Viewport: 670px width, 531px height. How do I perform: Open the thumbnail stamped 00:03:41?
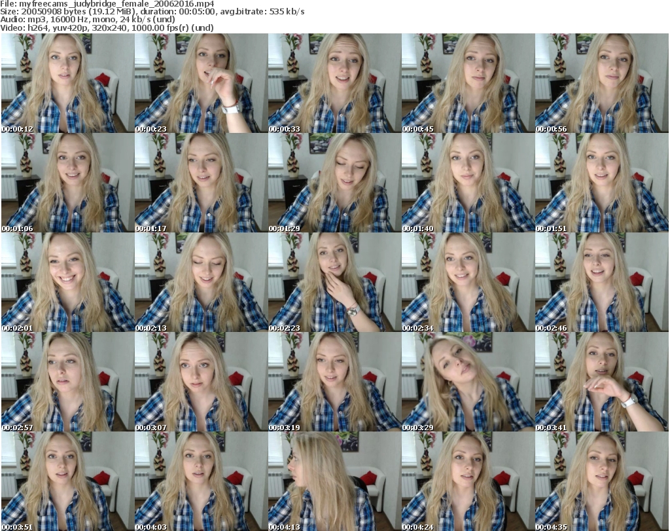pos(602,382)
